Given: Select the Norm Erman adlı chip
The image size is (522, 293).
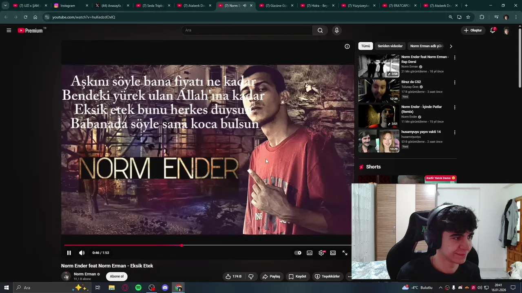Looking at the screenshot, I should [426, 46].
